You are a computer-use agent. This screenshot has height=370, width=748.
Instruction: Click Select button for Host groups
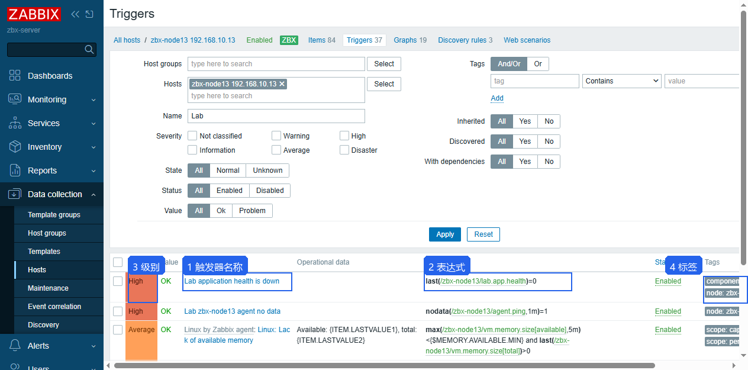pyautogui.click(x=384, y=64)
